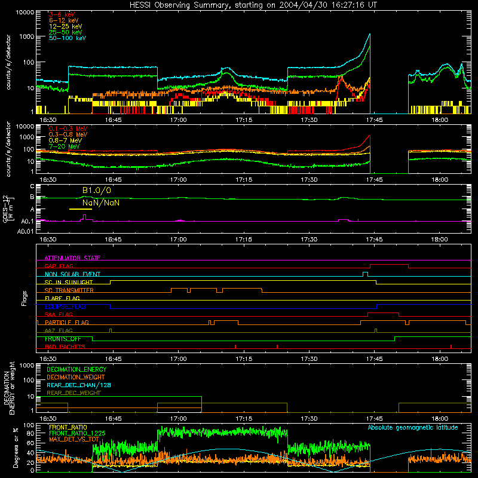Select the FLARE_FLAG label

click(62, 298)
